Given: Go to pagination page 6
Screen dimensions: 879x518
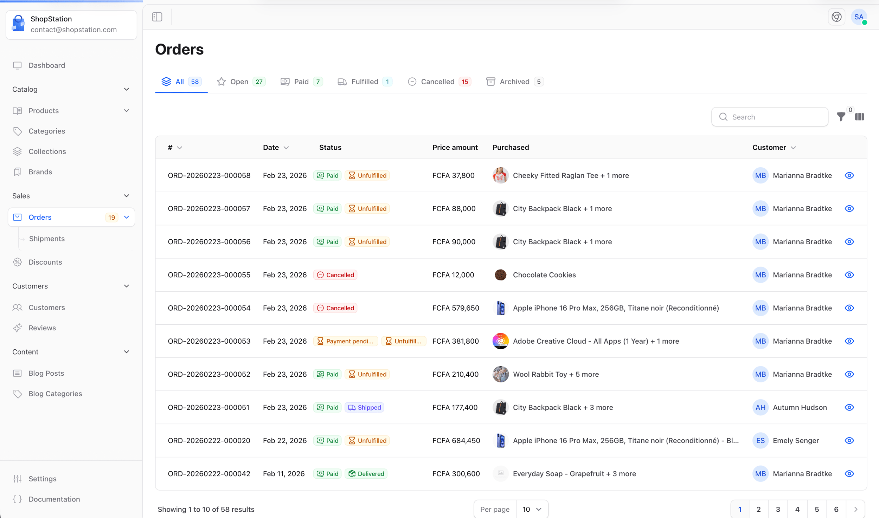Looking at the screenshot, I should point(836,509).
